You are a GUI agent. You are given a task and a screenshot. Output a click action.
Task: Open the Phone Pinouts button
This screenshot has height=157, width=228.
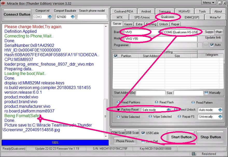click(125, 141)
